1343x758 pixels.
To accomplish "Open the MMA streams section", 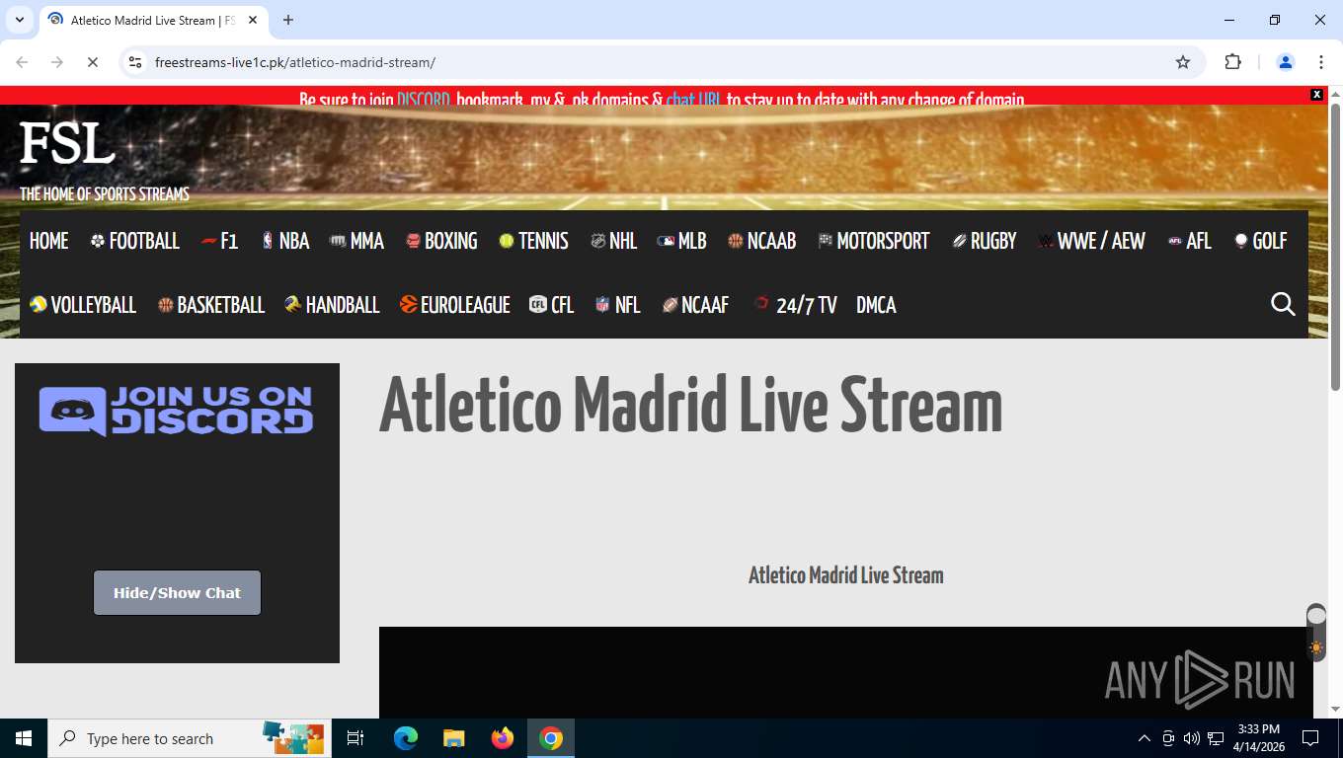I will pos(356,241).
